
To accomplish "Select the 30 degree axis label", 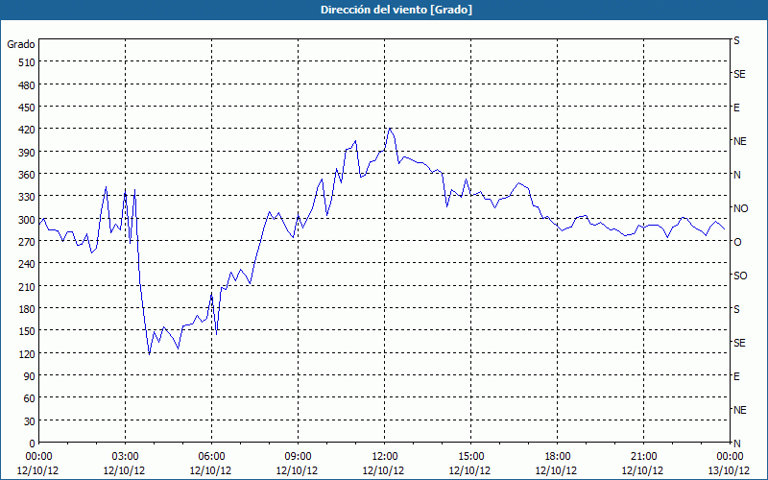I will [x=30, y=421].
